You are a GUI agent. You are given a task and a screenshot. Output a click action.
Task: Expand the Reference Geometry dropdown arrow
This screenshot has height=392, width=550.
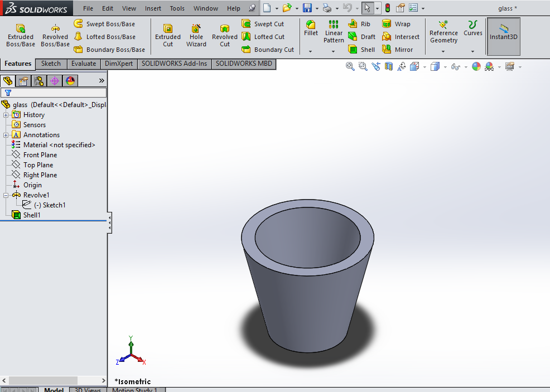pyautogui.click(x=443, y=51)
